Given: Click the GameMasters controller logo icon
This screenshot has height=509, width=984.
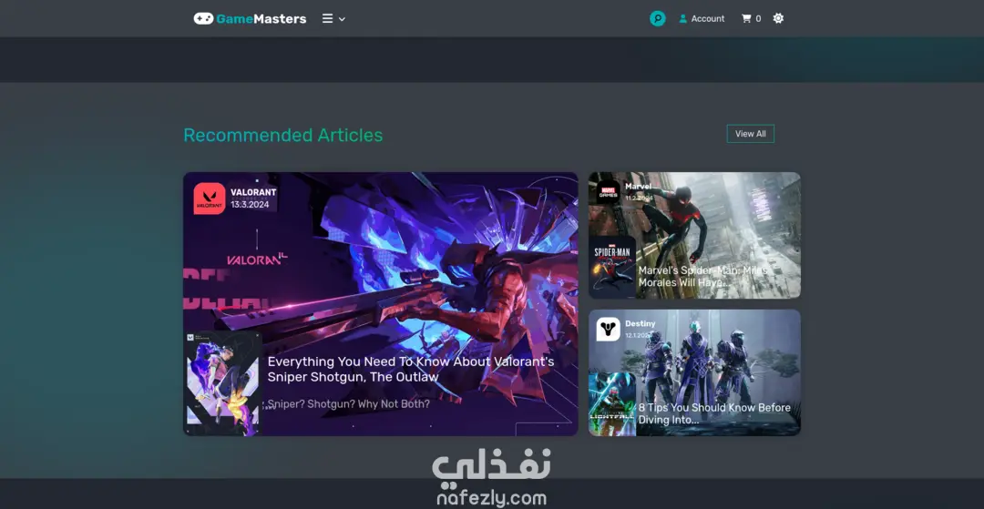Looking at the screenshot, I should tap(203, 19).
